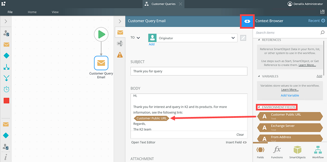This screenshot has width=327, height=162.
Task: Collapse the Variables section triangle
Action: 259,76
